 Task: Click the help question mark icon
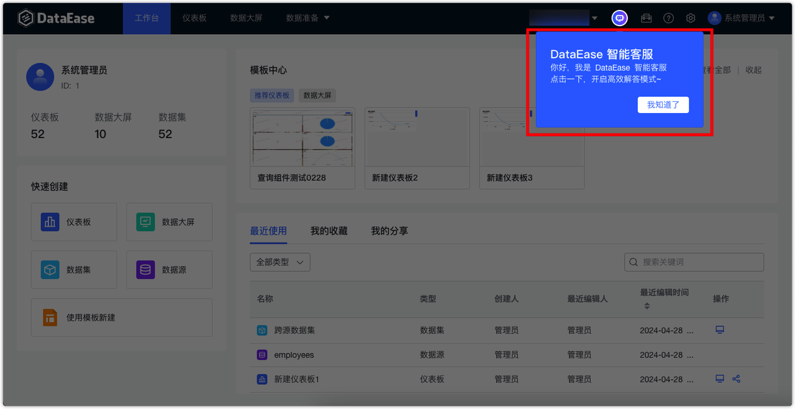click(x=668, y=18)
